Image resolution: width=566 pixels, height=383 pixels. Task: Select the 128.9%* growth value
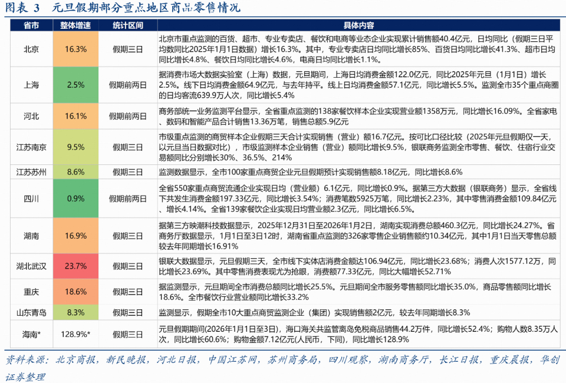click(75, 334)
